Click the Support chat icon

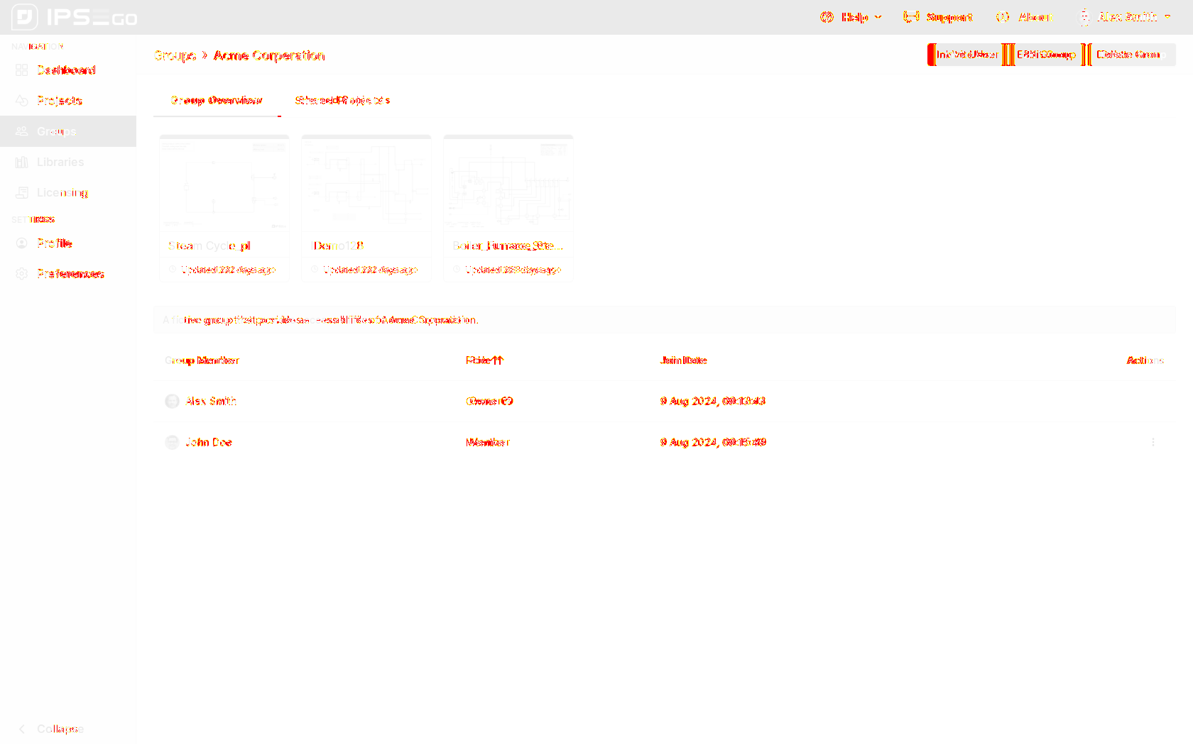coord(911,17)
